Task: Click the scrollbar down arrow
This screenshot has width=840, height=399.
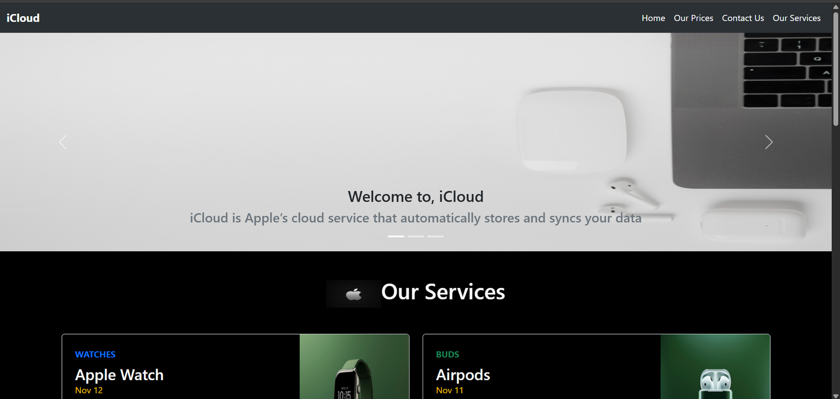Action: [x=835, y=395]
